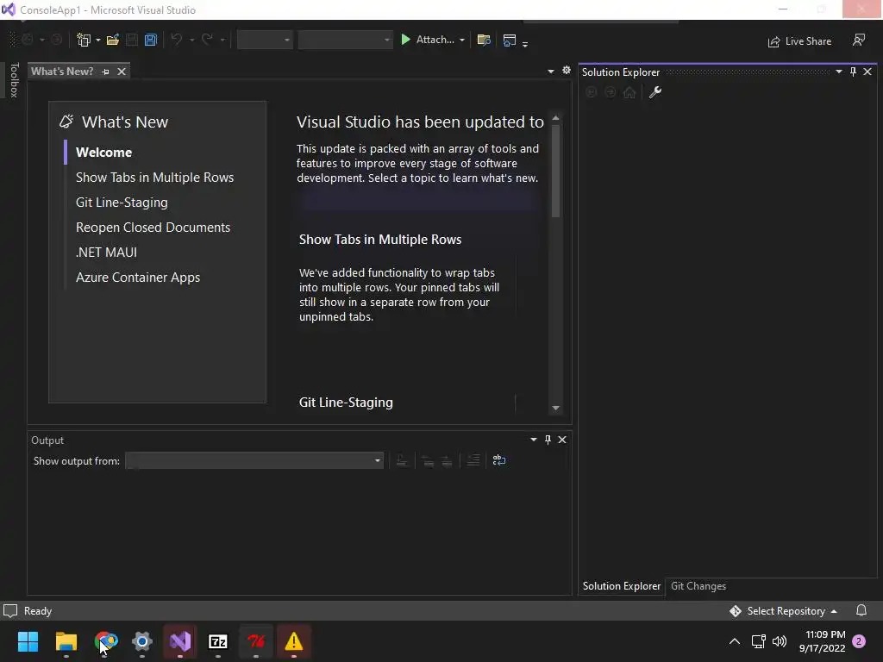
Task: Select Show Tabs in Multiple Rows topic
Action: [x=155, y=178]
